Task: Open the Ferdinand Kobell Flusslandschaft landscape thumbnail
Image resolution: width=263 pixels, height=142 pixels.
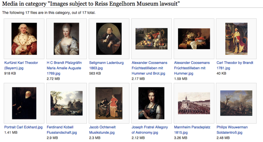Action: click(66, 103)
